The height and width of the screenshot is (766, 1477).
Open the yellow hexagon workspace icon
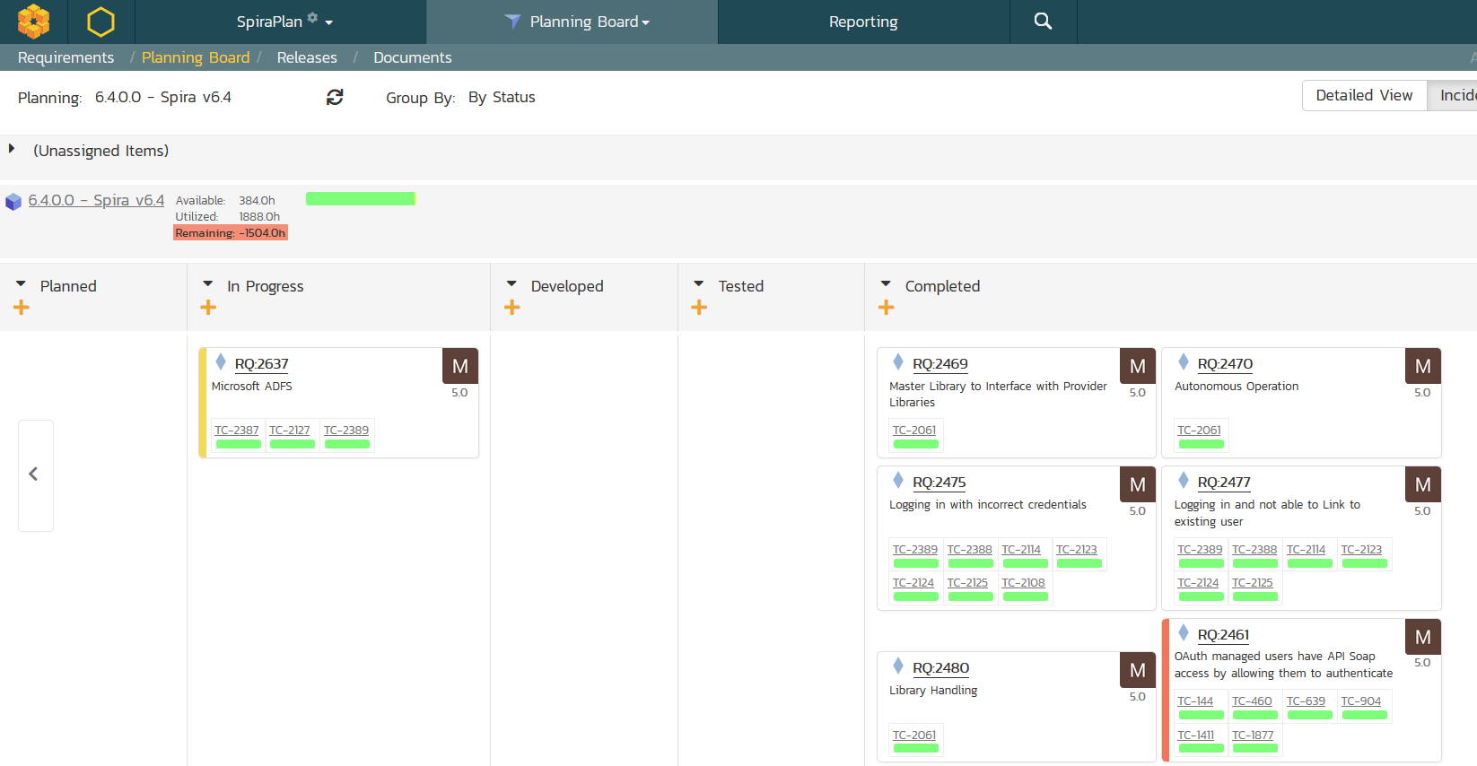click(101, 22)
